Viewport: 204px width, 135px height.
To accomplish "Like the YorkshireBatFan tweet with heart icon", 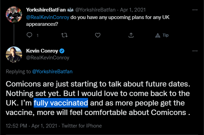I will (98, 35).
